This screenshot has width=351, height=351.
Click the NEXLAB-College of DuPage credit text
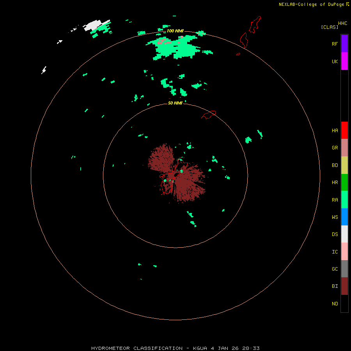pos(311,4)
